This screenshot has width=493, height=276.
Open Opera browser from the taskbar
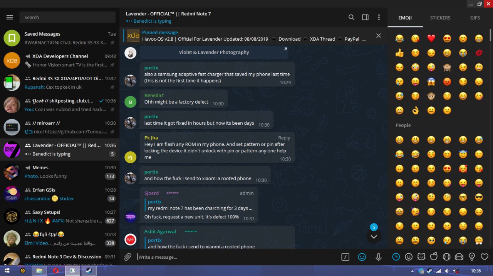[x=56, y=271]
